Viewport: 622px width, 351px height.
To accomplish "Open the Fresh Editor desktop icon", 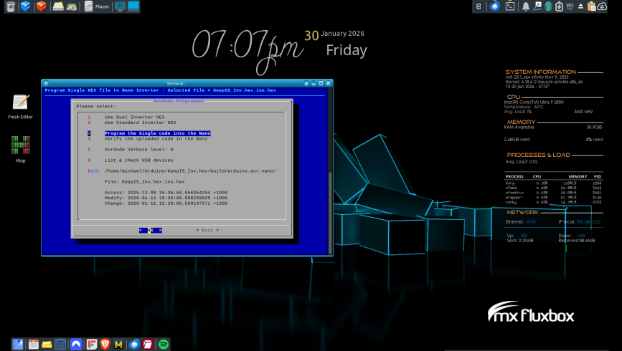I will (x=19, y=102).
